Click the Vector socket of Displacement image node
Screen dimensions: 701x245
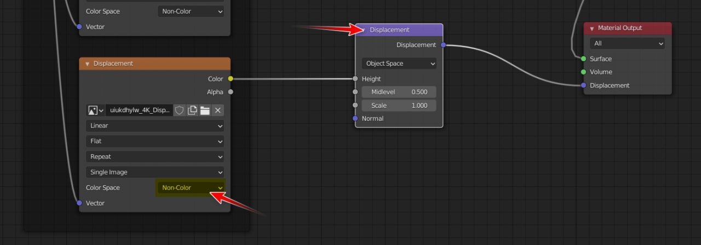click(79, 203)
